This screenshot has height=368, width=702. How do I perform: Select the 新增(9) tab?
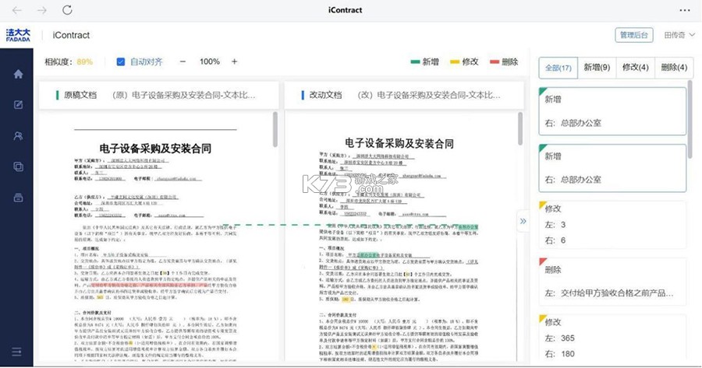click(597, 68)
